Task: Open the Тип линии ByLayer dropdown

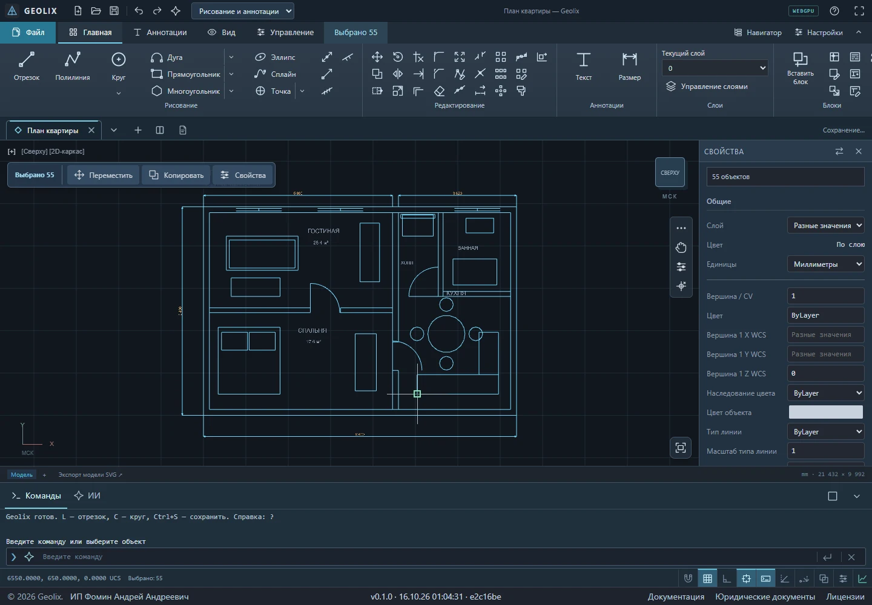Action: point(825,432)
